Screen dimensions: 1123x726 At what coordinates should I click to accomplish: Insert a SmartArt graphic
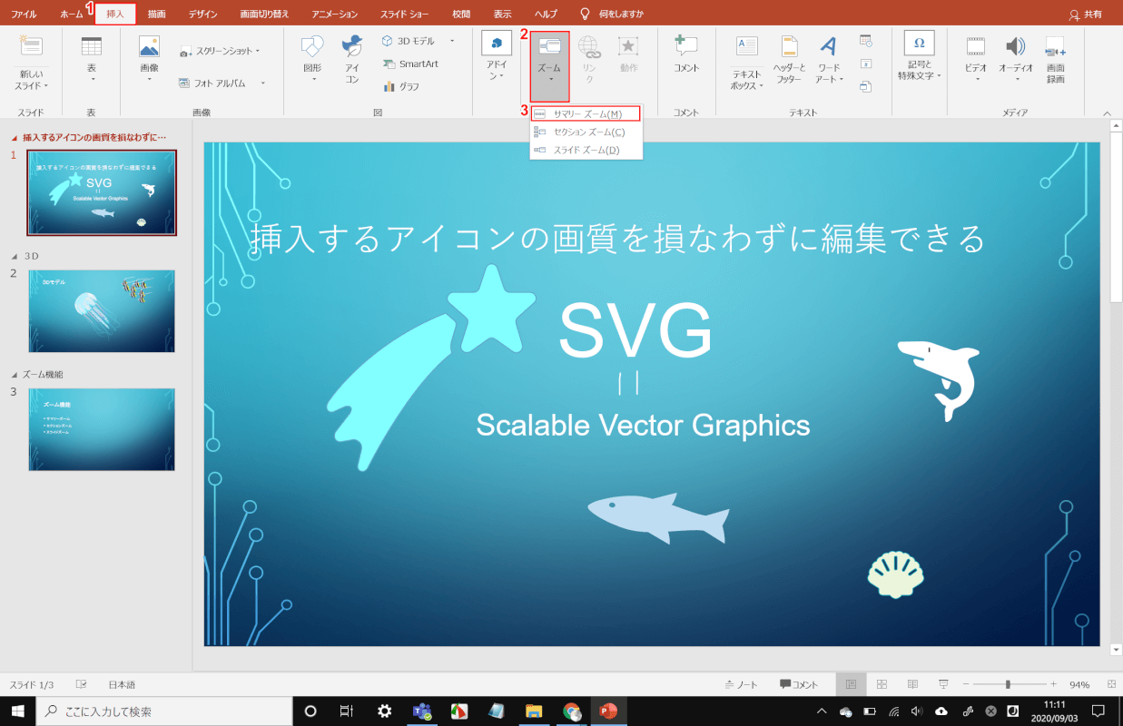click(x=409, y=64)
